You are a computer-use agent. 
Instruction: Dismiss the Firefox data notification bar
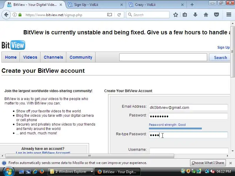[x=231, y=163]
